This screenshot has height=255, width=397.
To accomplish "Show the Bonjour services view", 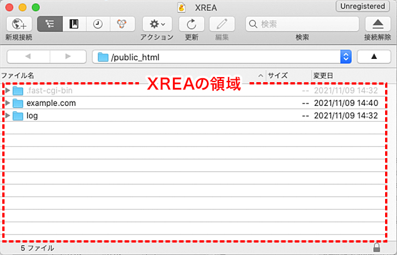I will (x=122, y=24).
